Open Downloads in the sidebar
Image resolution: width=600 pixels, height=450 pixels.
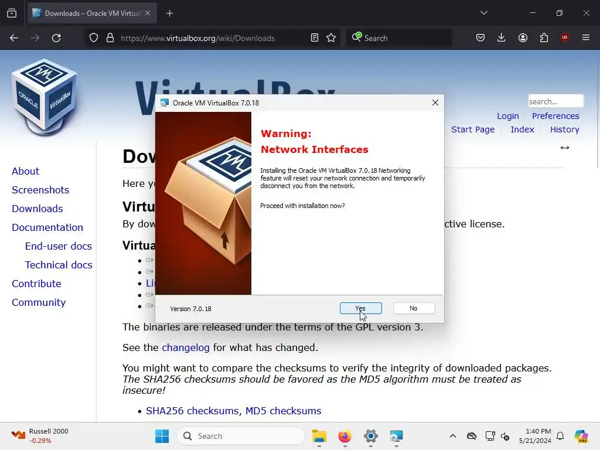point(37,209)
